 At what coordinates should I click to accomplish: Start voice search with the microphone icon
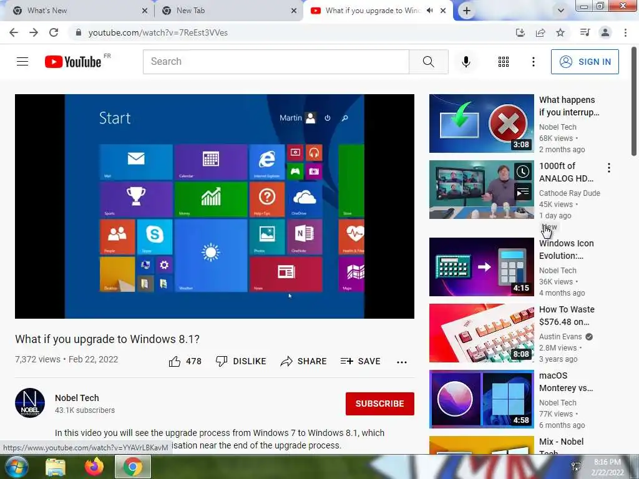(466, 62)
